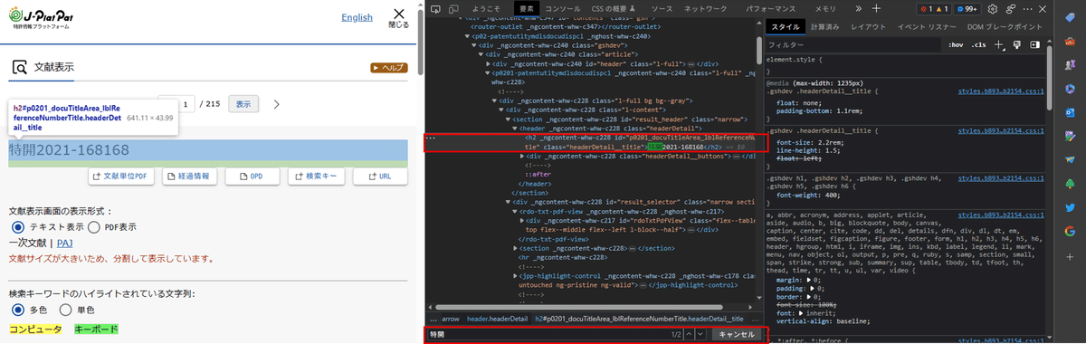Open 文献単位PDF
The image size is (1086, 344).
(121, 176)
